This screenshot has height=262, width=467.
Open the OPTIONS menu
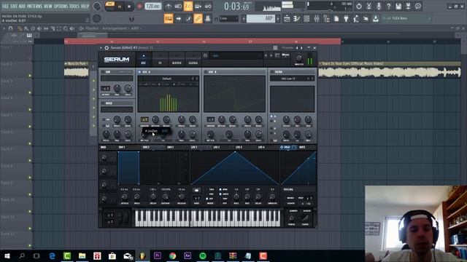[x=61, y=7]
